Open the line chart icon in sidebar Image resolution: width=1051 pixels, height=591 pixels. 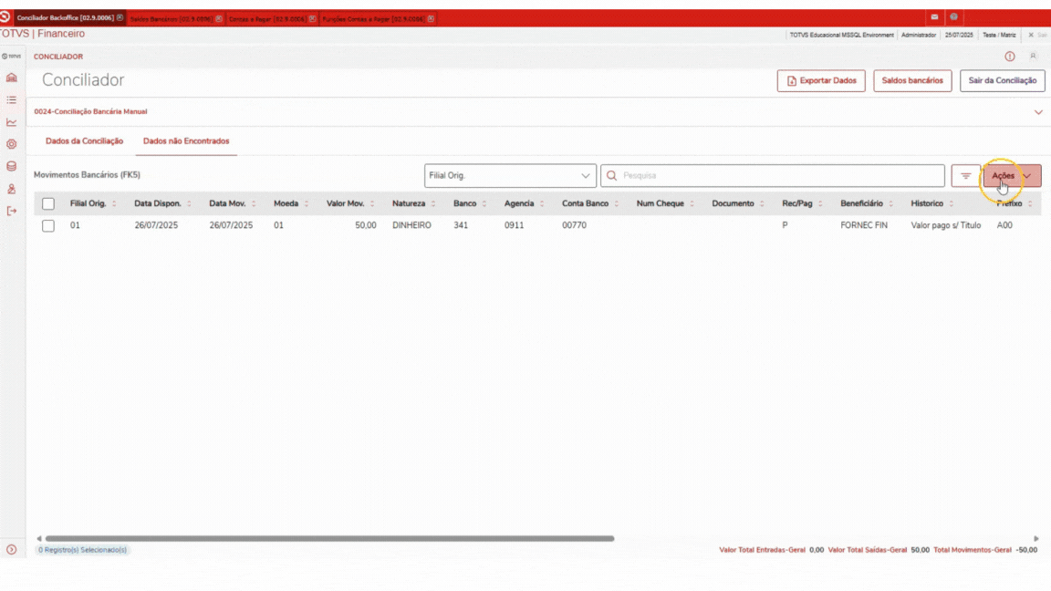point(11,122)
